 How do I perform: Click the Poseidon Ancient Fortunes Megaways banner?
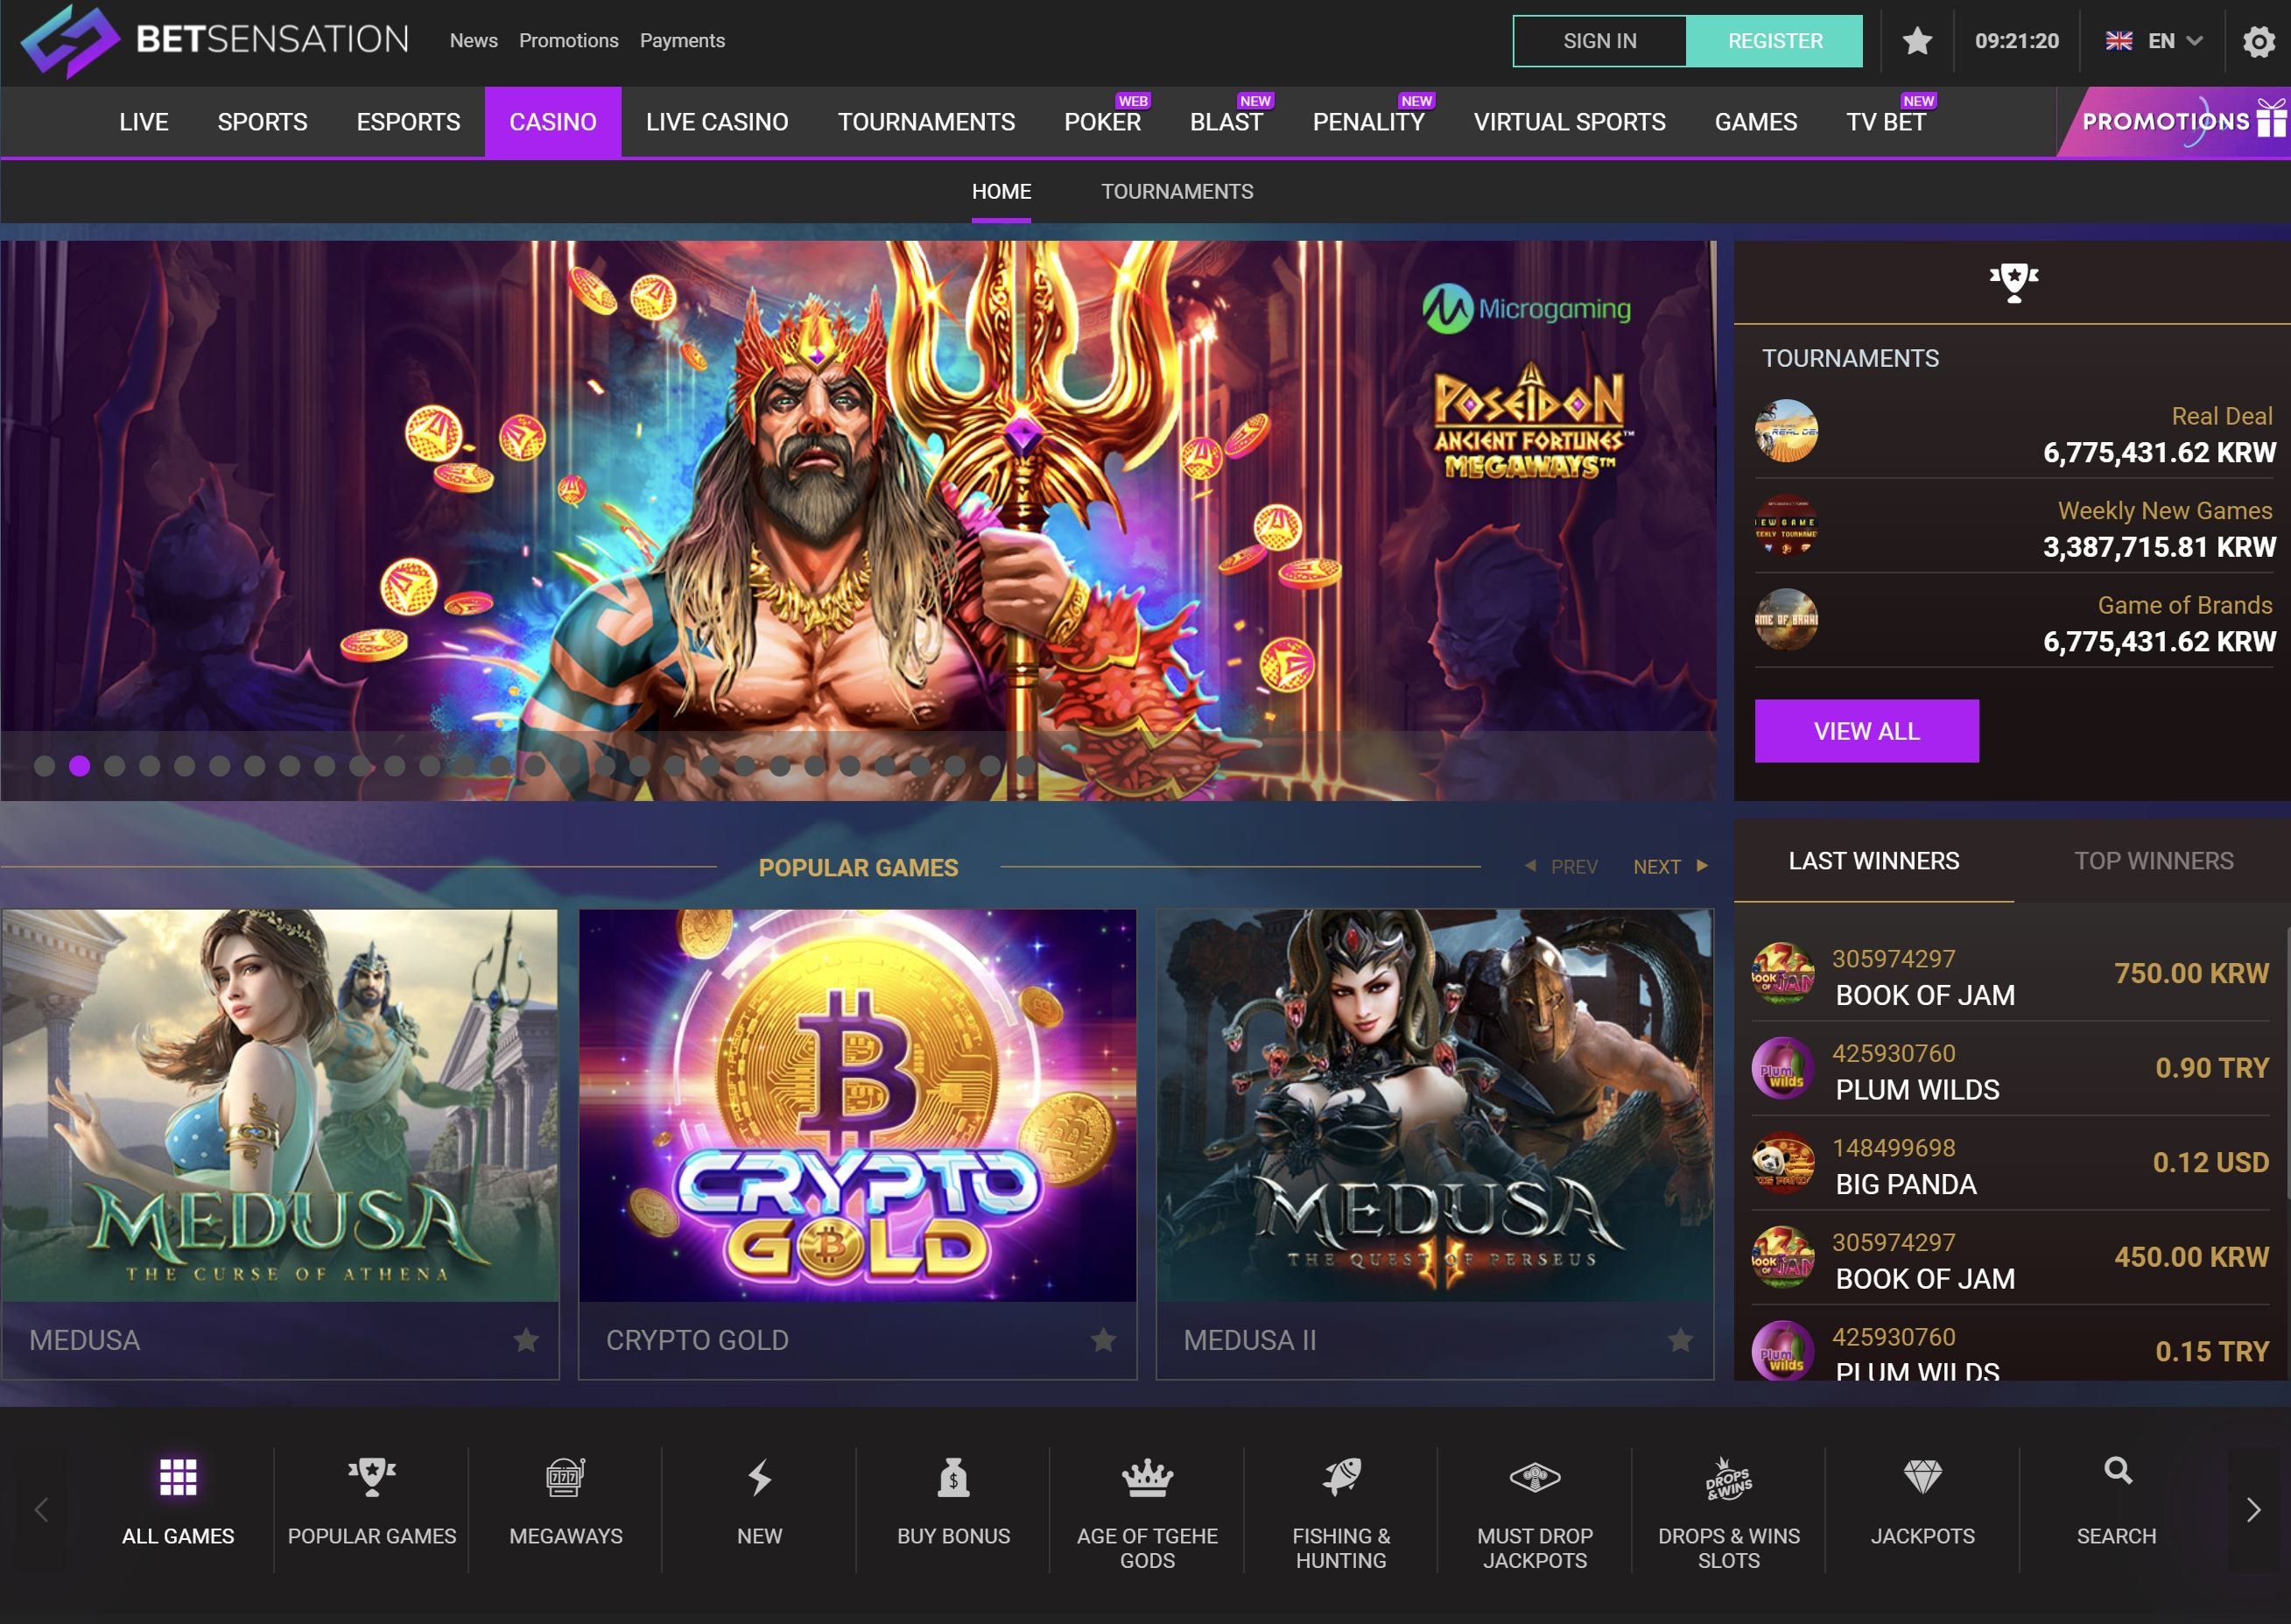click(858, 520)
